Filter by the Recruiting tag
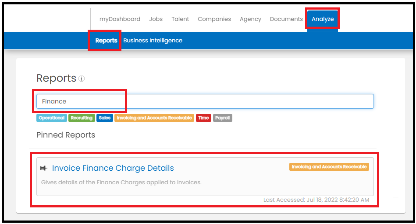The width and height of the screenshot is (416, 224). (x=82, y=118)
